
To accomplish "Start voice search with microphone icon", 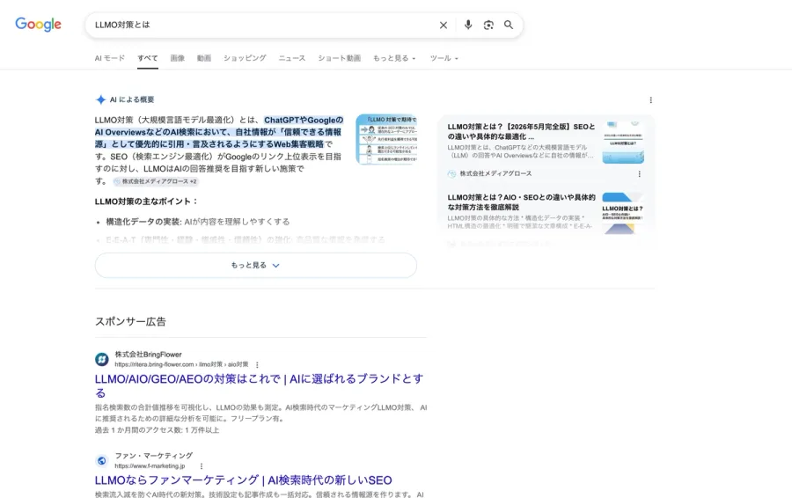I will [x=468, y=25].
